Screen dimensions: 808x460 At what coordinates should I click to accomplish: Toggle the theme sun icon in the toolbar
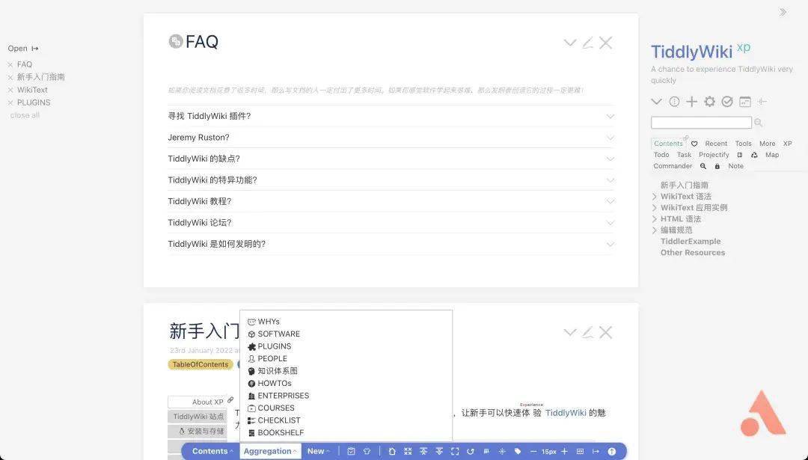coord(502,451)
